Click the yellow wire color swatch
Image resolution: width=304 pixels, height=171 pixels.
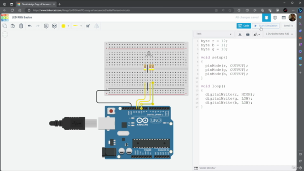[63, 26]
